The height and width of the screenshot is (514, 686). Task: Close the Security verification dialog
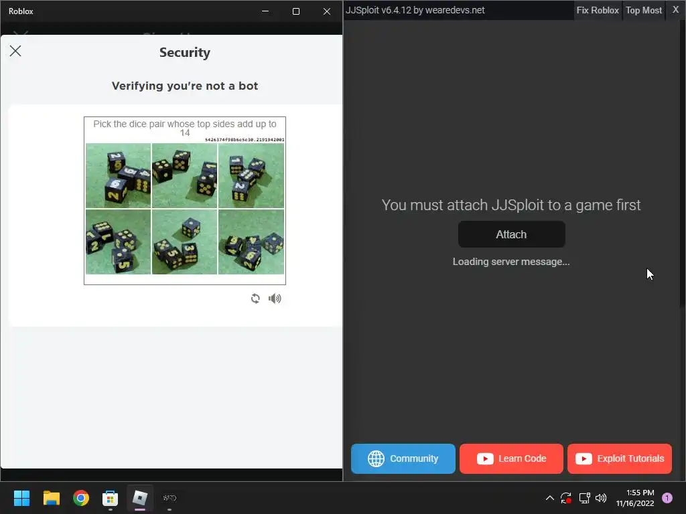click(15, 51)
